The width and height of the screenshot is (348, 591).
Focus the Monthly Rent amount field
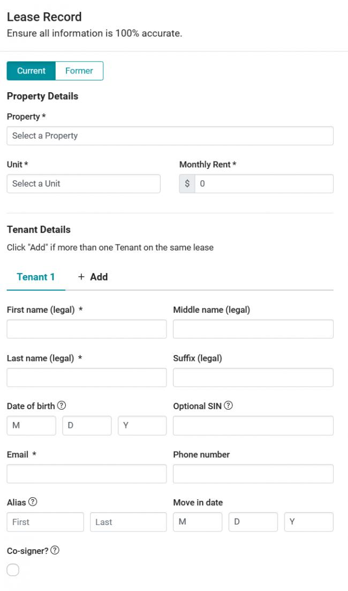click(264, 183)
